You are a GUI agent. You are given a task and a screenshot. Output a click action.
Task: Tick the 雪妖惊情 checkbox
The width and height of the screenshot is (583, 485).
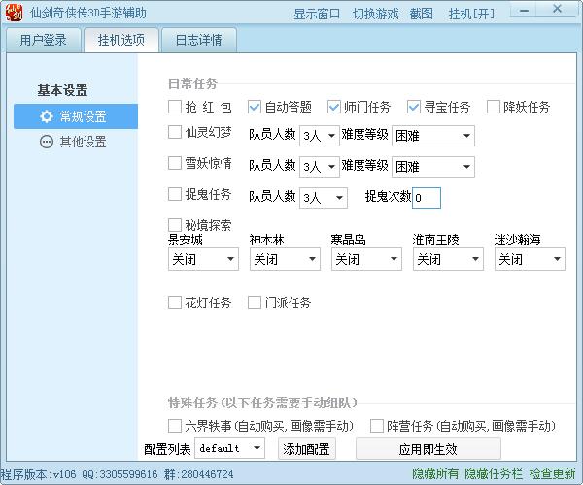click(175, 163)
